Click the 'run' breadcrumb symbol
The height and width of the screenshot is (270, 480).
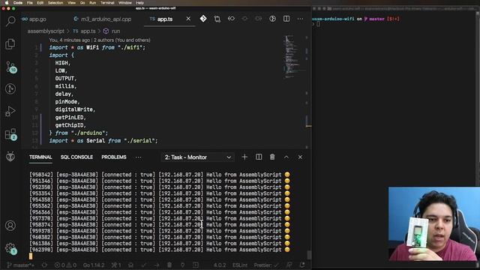pos(112,31)
